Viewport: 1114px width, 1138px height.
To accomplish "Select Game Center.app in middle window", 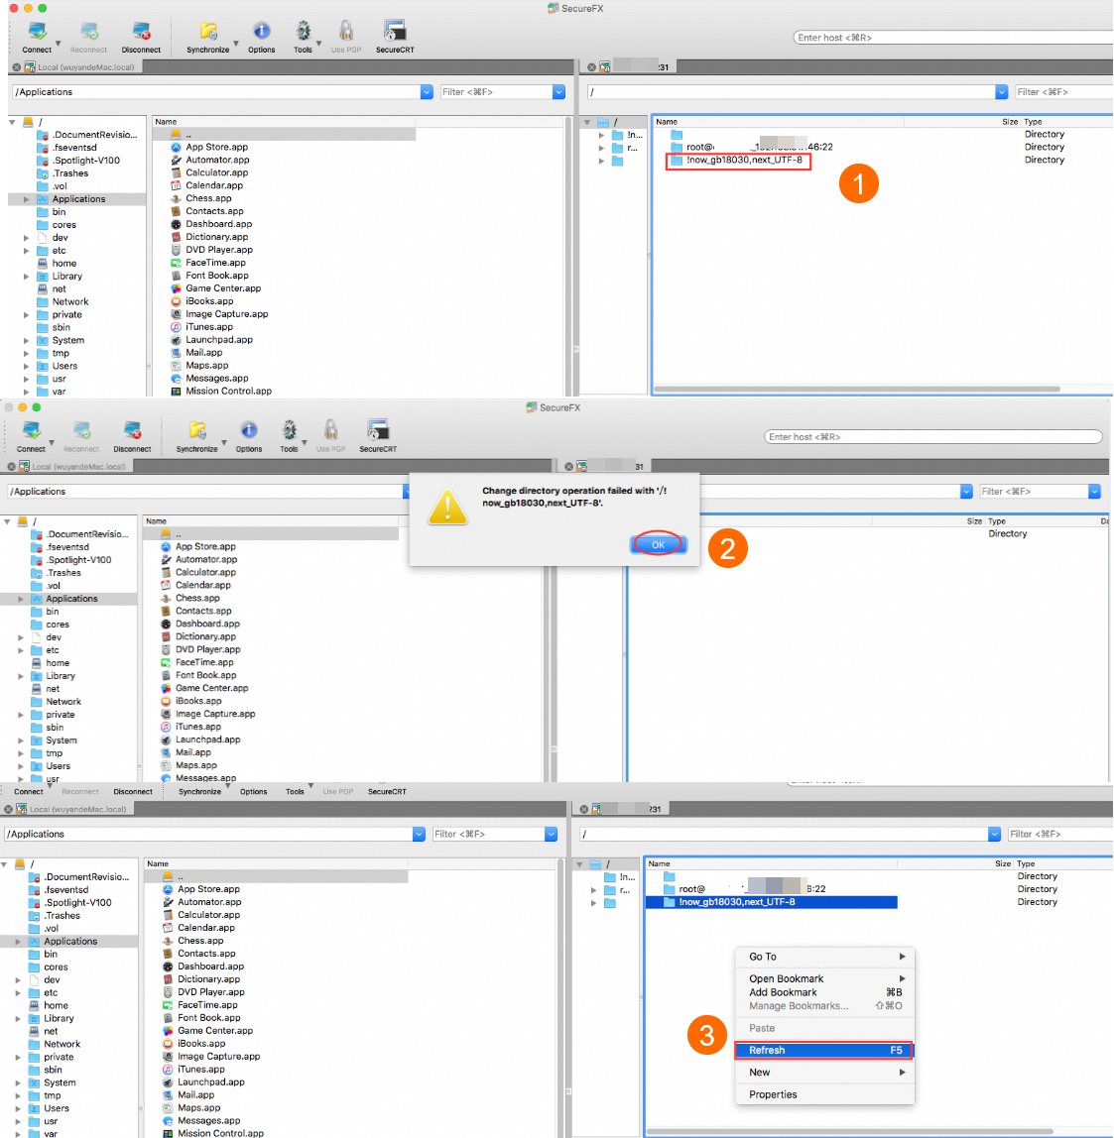I will point(211,688).
